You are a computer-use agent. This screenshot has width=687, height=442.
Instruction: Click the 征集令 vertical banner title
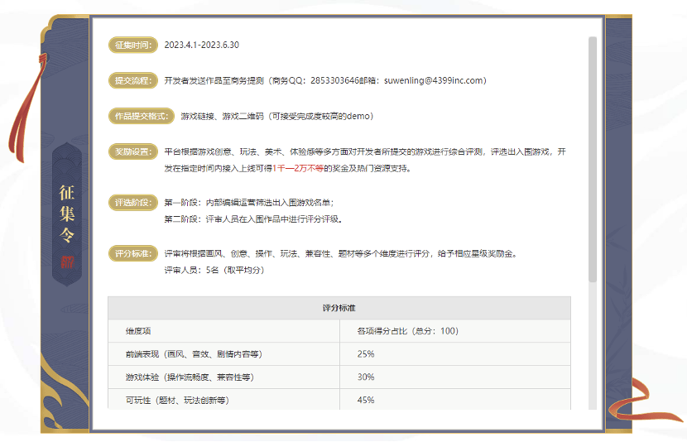(67, 214)
